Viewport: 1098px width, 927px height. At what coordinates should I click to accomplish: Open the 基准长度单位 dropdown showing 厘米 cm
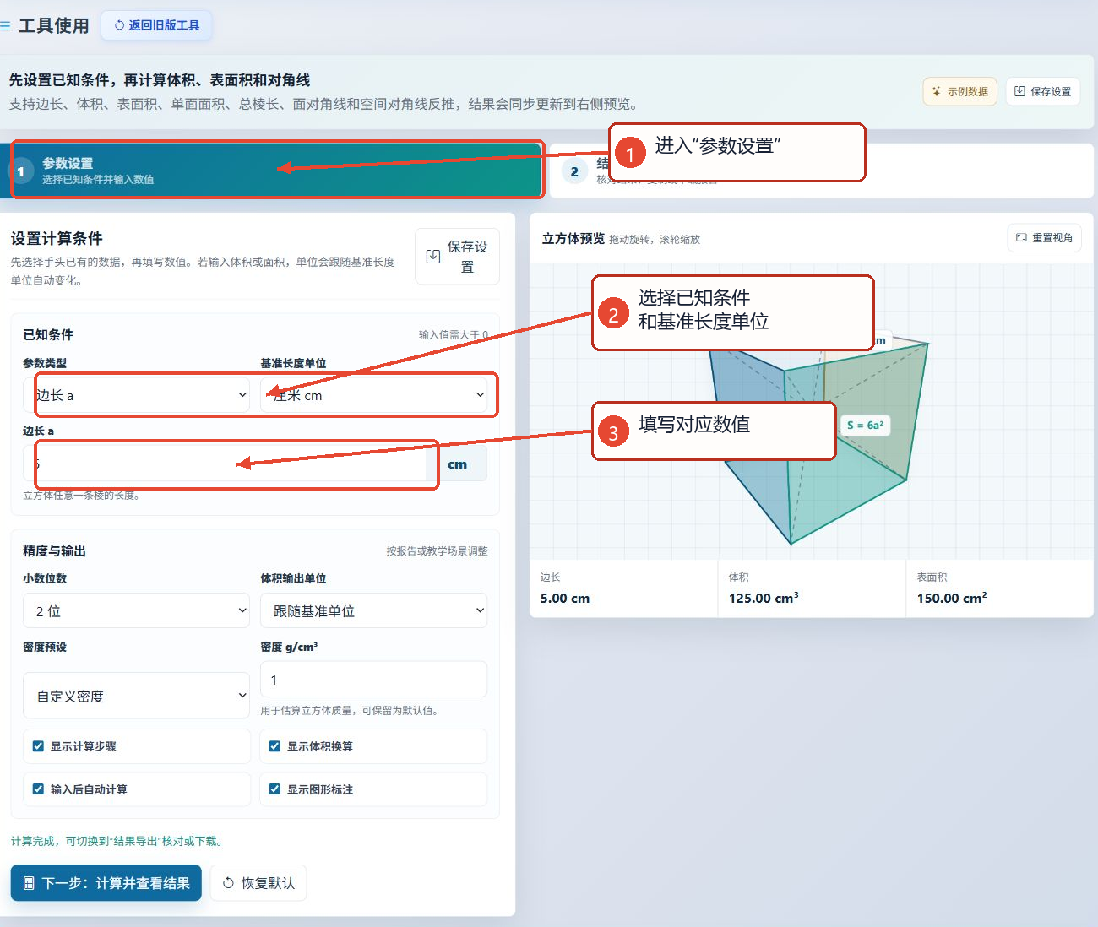point(373,395)
